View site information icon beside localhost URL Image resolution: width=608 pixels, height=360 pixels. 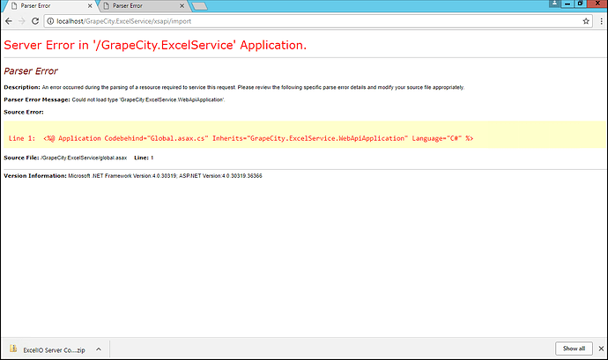(49, 21)
